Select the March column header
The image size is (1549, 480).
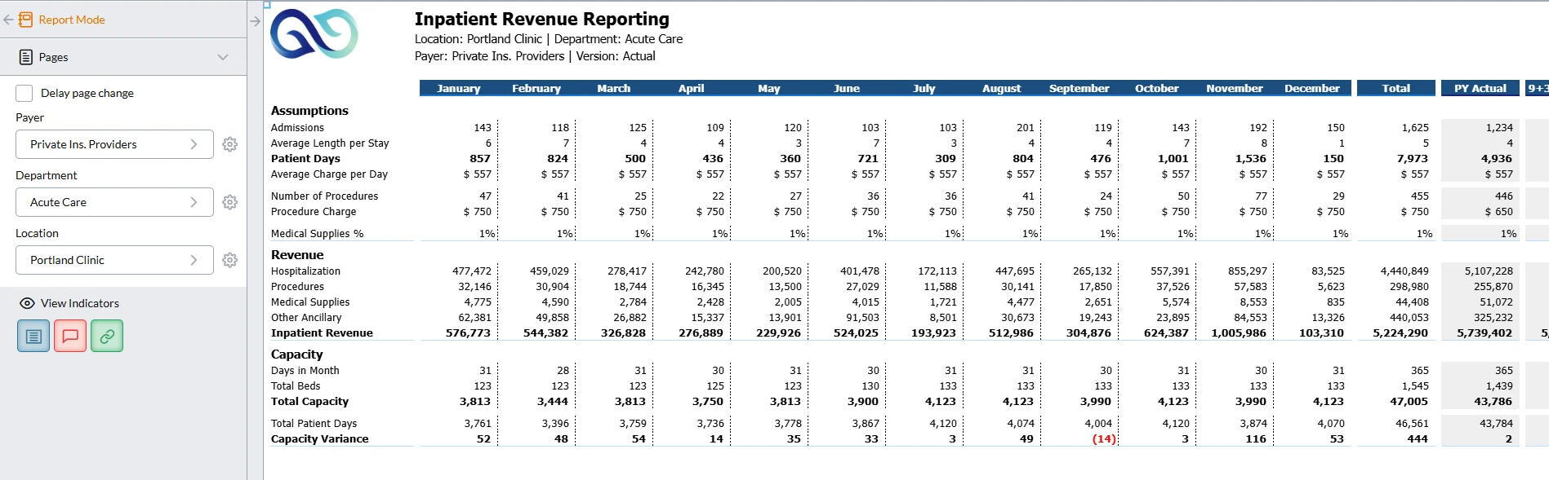613,88
